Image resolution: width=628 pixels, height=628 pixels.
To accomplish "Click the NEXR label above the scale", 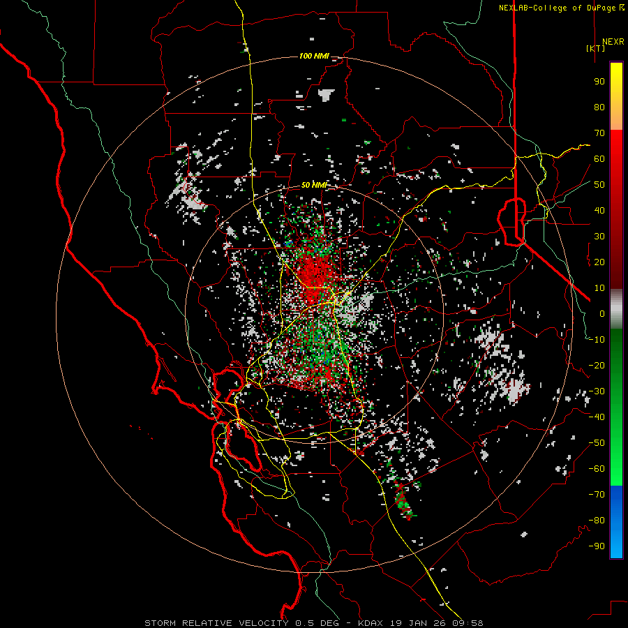I will 613,42.
